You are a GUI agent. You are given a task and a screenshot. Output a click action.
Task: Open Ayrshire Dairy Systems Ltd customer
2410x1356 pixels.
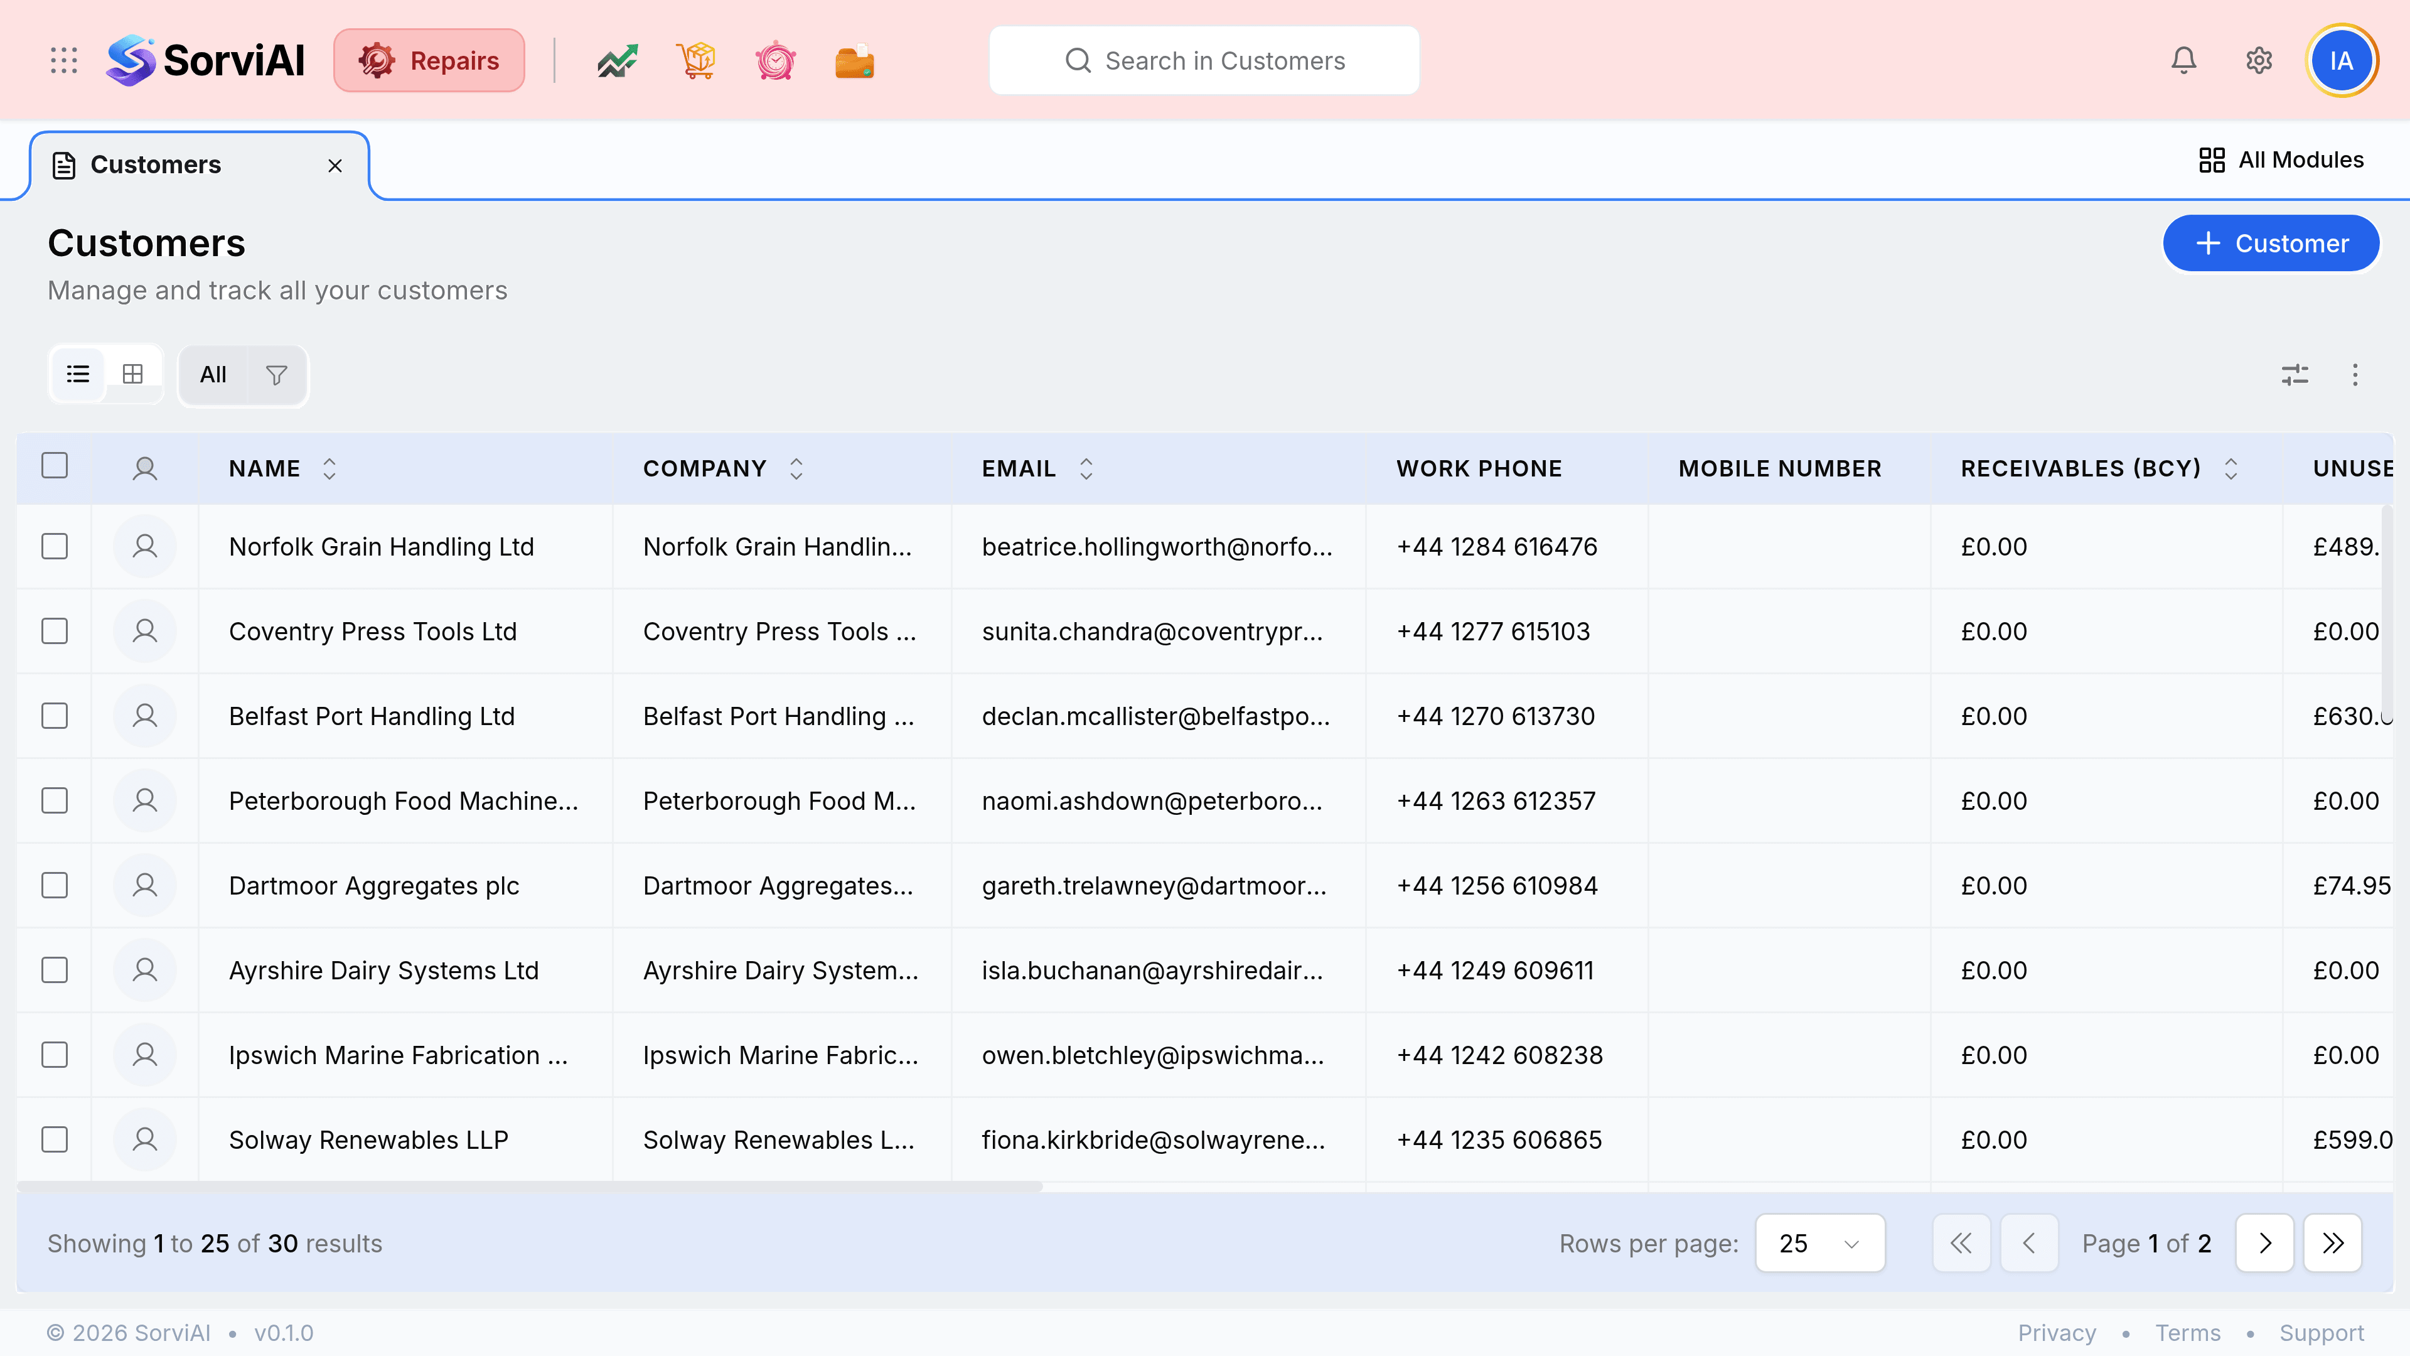pos(383,971)
